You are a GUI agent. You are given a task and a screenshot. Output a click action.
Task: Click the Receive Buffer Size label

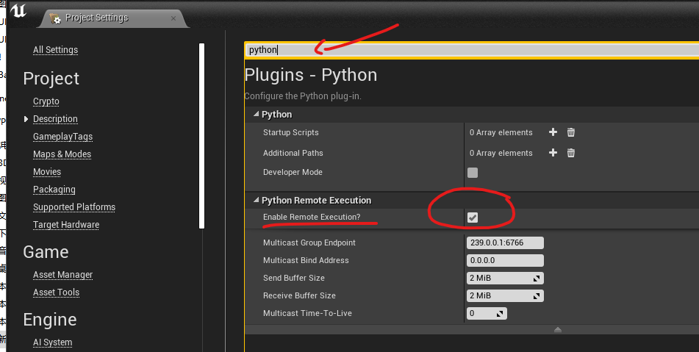pos(299,295)
